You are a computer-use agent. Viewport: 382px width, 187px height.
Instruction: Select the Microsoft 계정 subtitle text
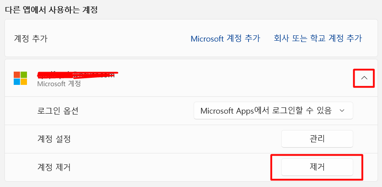pyautogui.click(x=59, y=84)
